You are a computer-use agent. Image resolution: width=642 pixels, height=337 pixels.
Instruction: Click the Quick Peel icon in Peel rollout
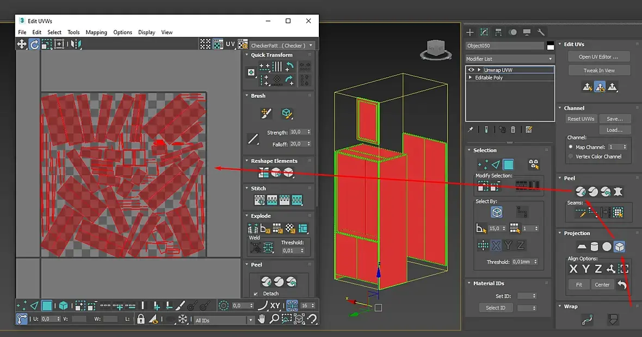click(581, 192)
